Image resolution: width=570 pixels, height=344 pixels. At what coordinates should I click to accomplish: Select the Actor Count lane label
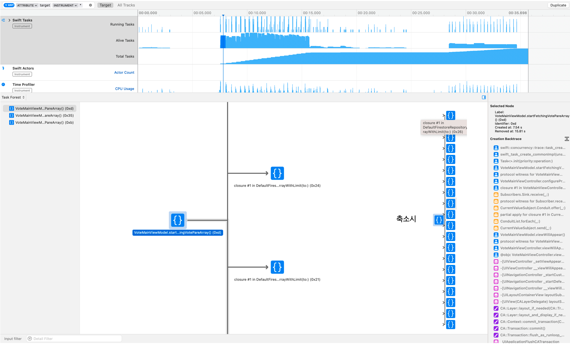(124, 72)
